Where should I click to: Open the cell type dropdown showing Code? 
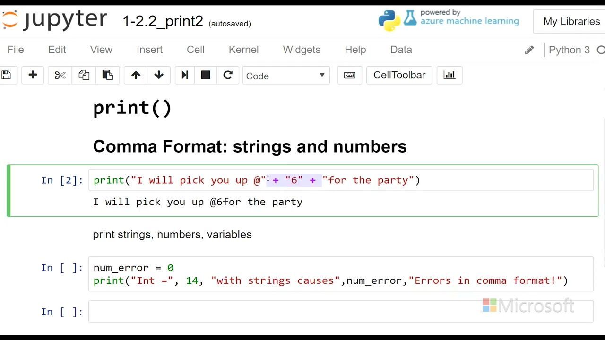286,76
